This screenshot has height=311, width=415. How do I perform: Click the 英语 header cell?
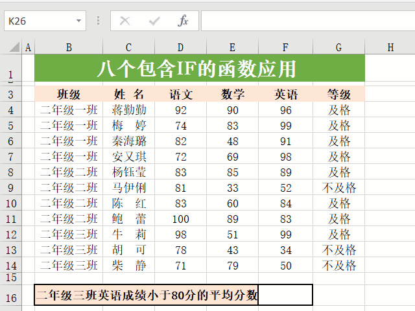(285, 94)
